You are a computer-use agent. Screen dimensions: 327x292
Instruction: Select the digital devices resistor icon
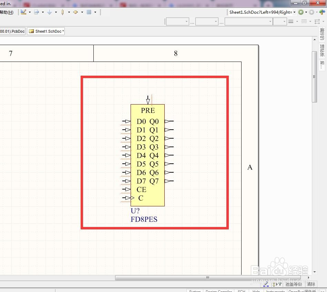tap(62, 12)
